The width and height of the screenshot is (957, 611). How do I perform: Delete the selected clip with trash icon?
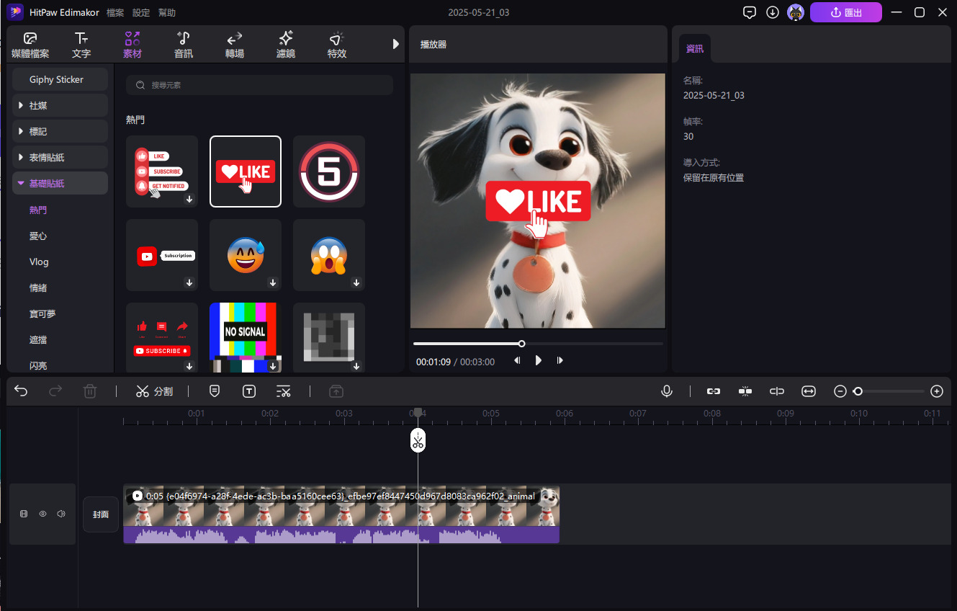click(90, 391)
